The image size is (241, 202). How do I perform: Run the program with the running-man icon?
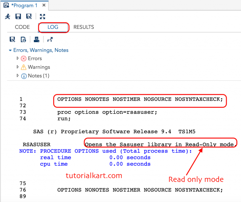(8, 17)
